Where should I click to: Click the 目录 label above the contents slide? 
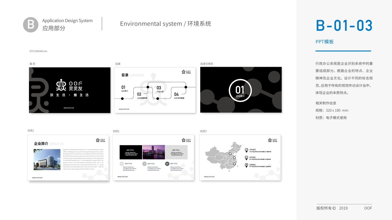pos(118,64)
